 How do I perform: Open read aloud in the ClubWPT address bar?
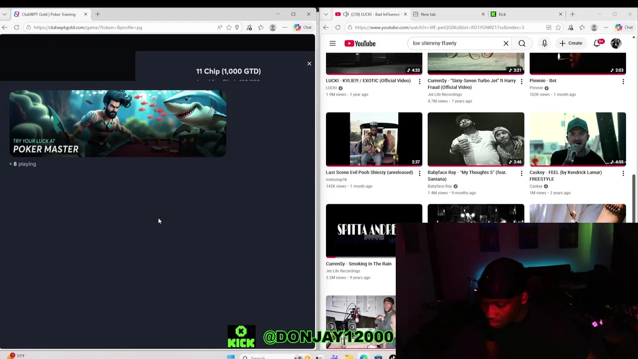tap(219, 27)
